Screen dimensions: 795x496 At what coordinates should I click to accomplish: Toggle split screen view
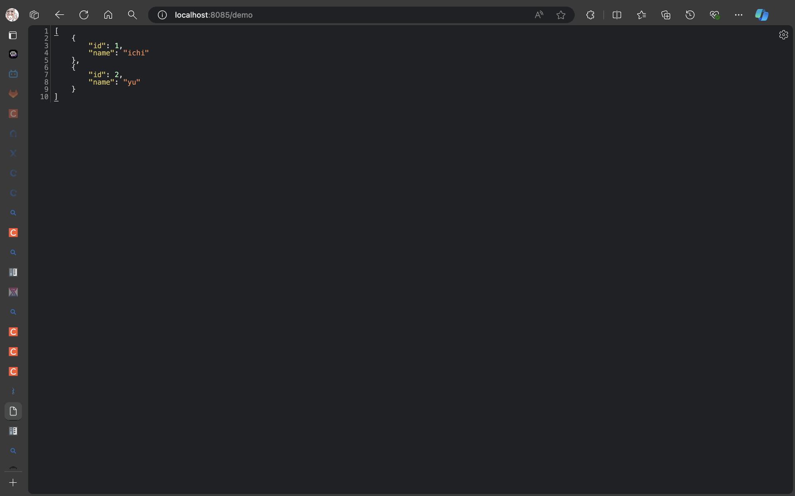point(617,15)
